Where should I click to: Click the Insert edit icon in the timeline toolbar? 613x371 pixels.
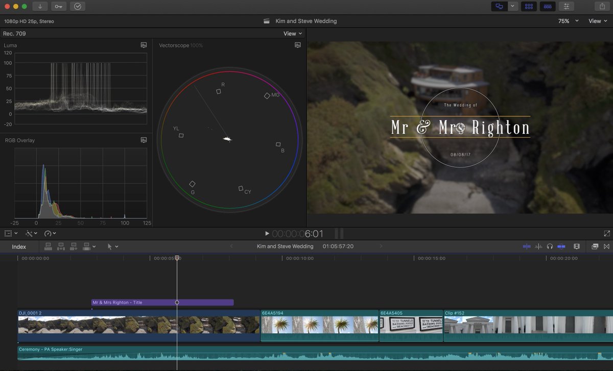tap(61, 246)
